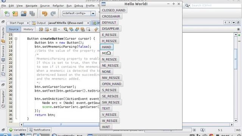Click the H_RESIZE button

coord(109,41)
